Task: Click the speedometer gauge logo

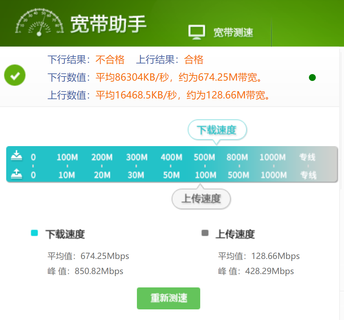Action: [x=40, y=22]
